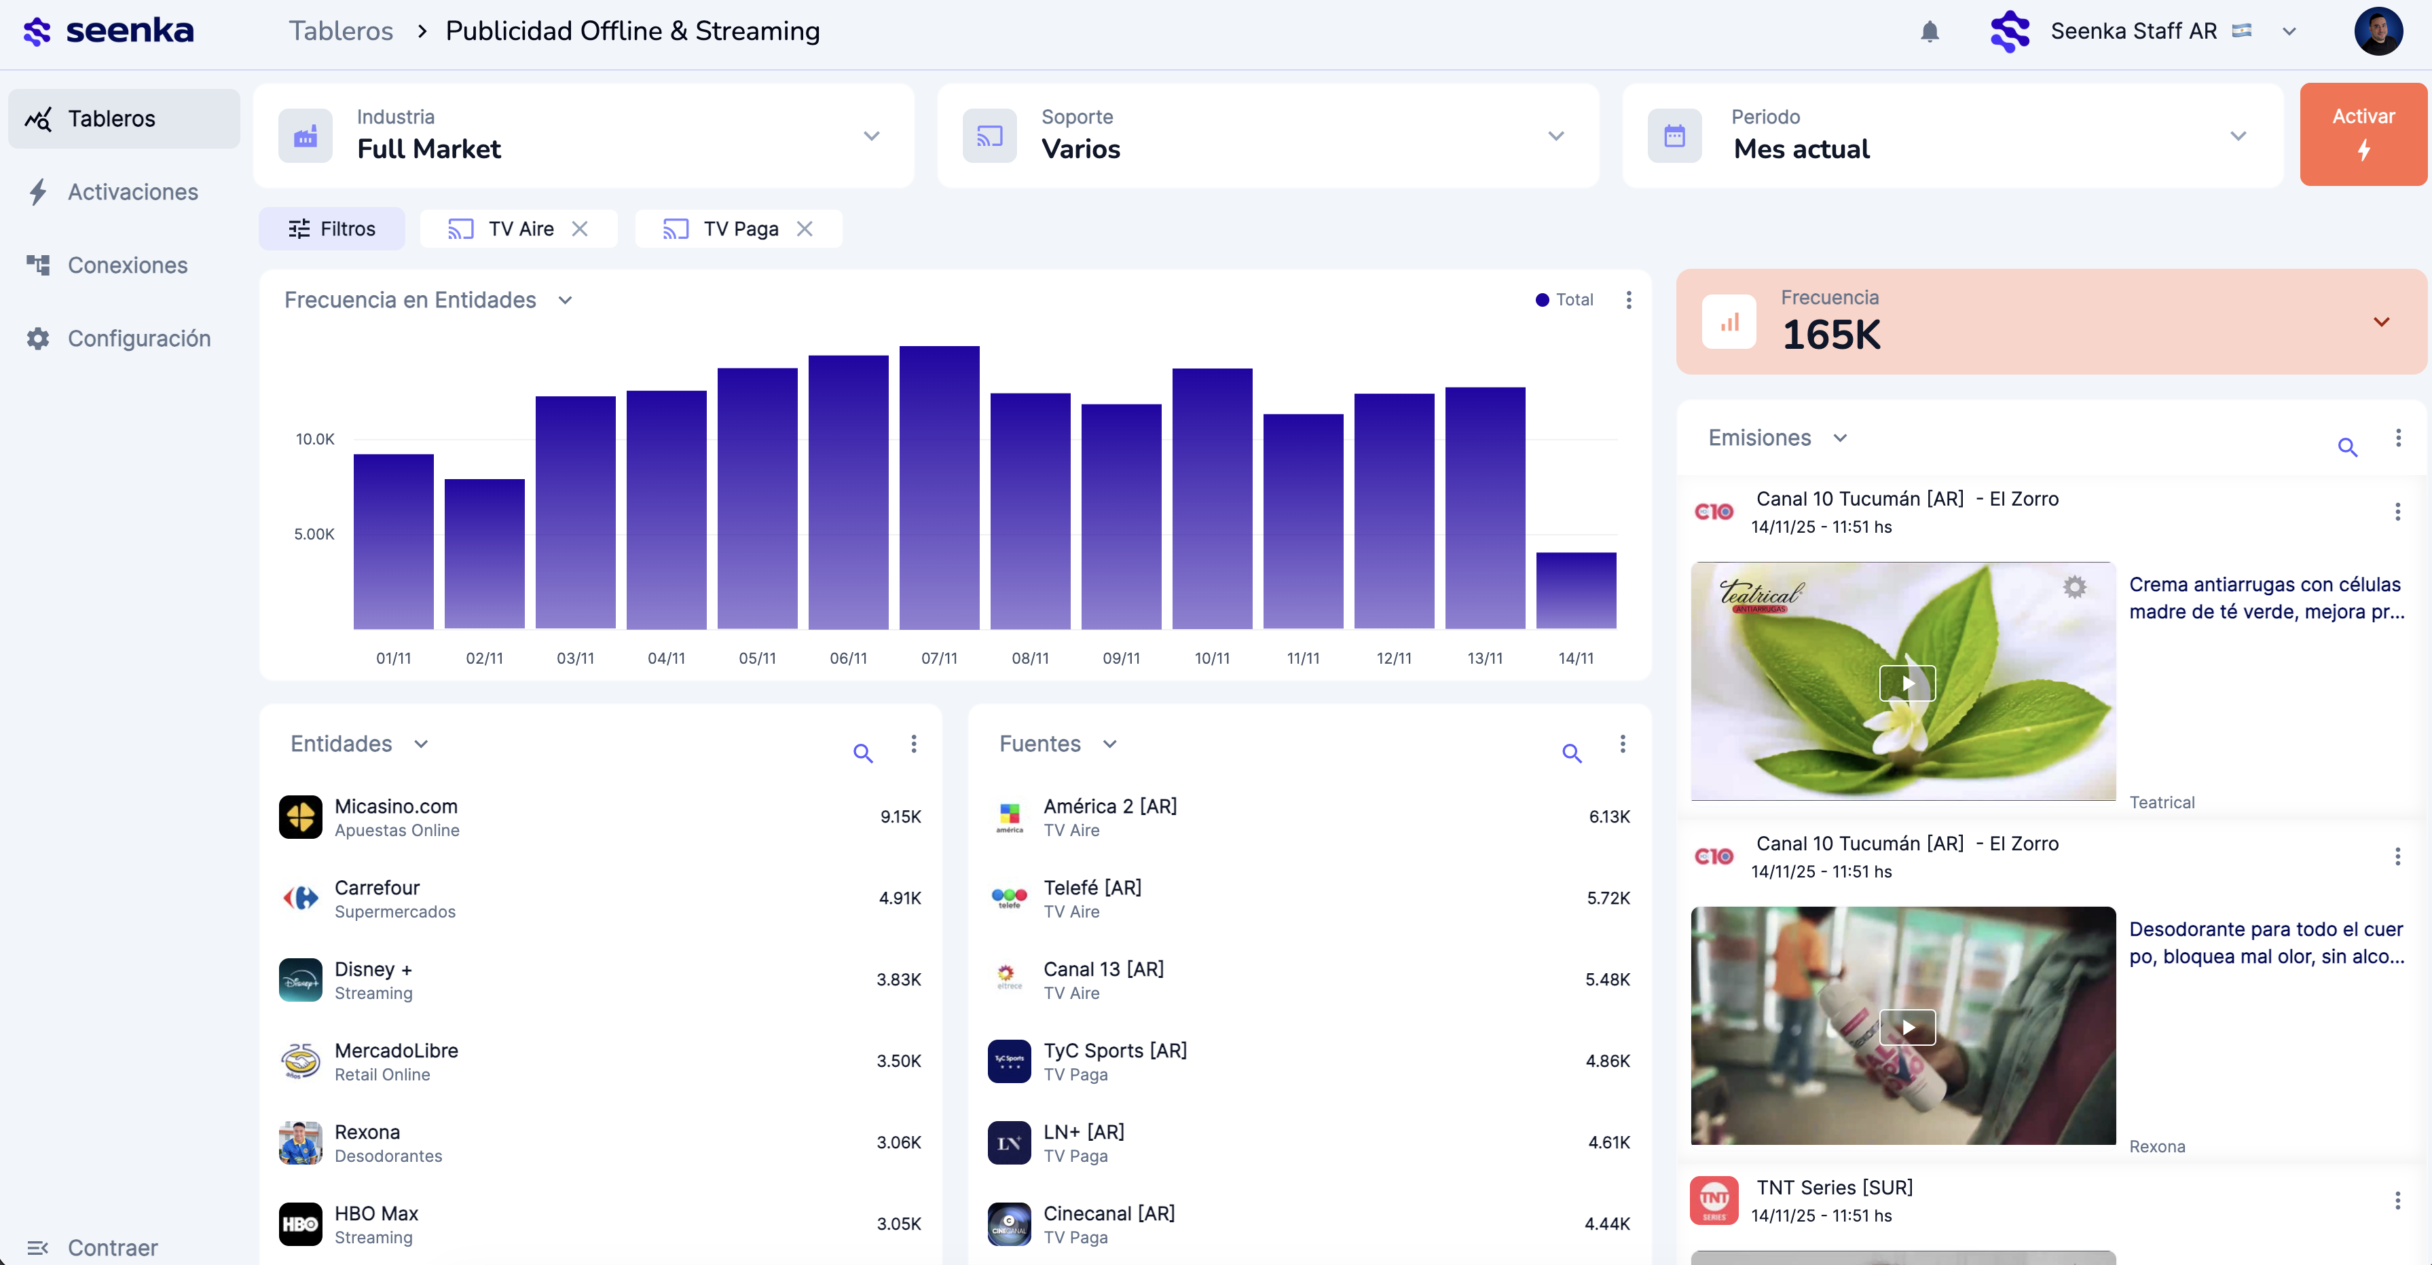Viewport: 2432px width, 1265px height.
Task: Open search in the Fuentes panel
Action: click(1571, 753)
